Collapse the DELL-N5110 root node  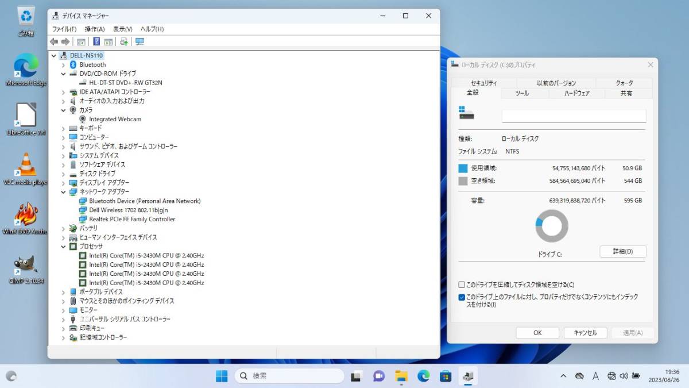(54, 56)
